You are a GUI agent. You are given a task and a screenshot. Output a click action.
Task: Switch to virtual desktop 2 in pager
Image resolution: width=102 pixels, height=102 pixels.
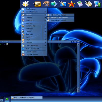(2, 100)
